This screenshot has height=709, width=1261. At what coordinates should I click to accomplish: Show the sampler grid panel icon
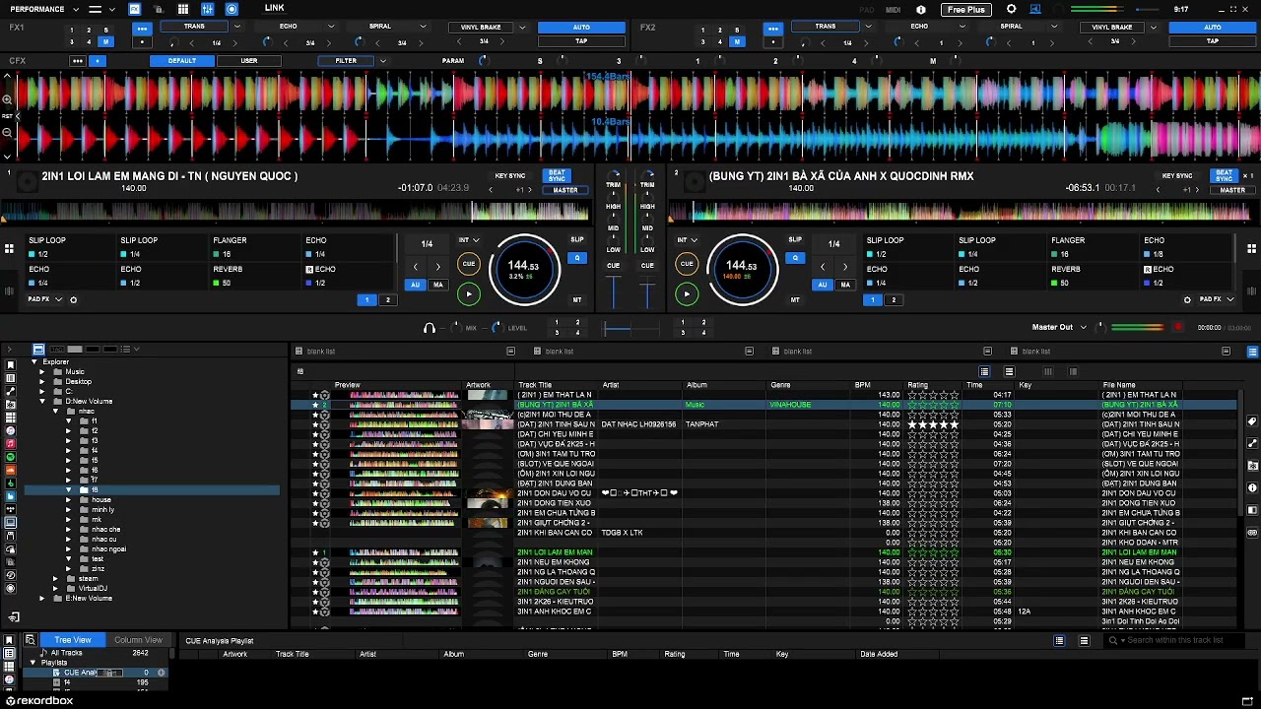183,9
